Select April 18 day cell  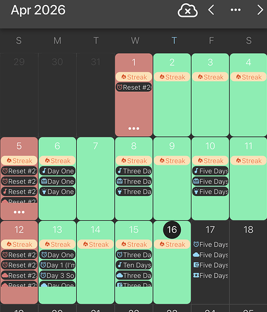[x=248, y=262]
